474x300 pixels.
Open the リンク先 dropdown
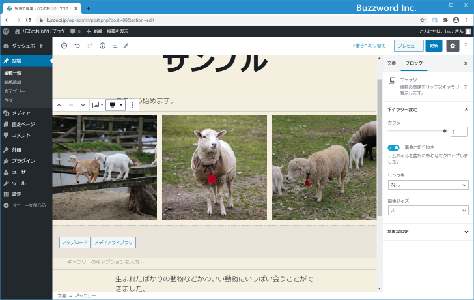click(428, 185)
